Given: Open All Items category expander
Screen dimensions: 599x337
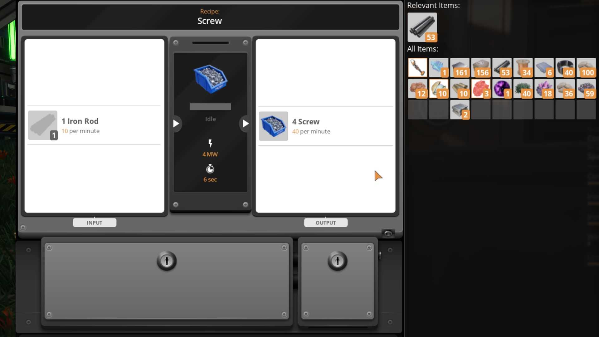Looking at the screenshot, I should [x=422, y=49].
